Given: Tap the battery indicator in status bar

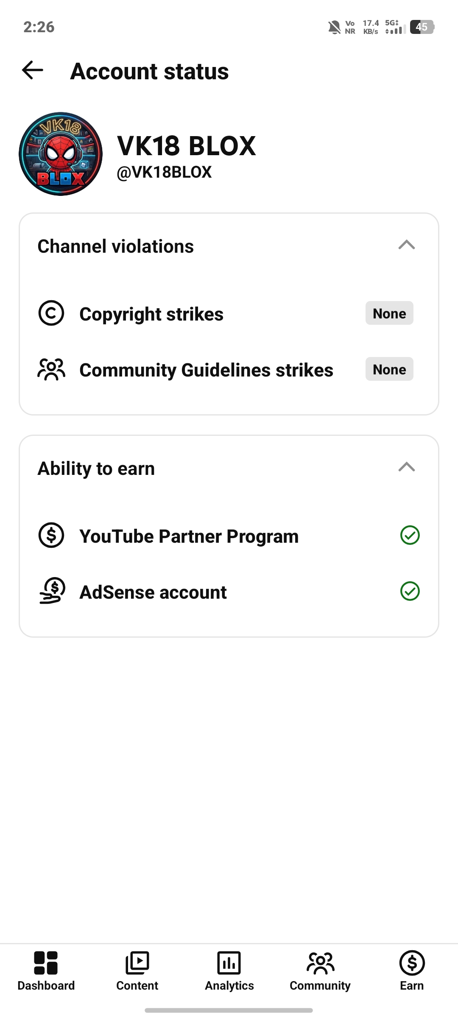Looking at the screenshot, I should 422,27.
